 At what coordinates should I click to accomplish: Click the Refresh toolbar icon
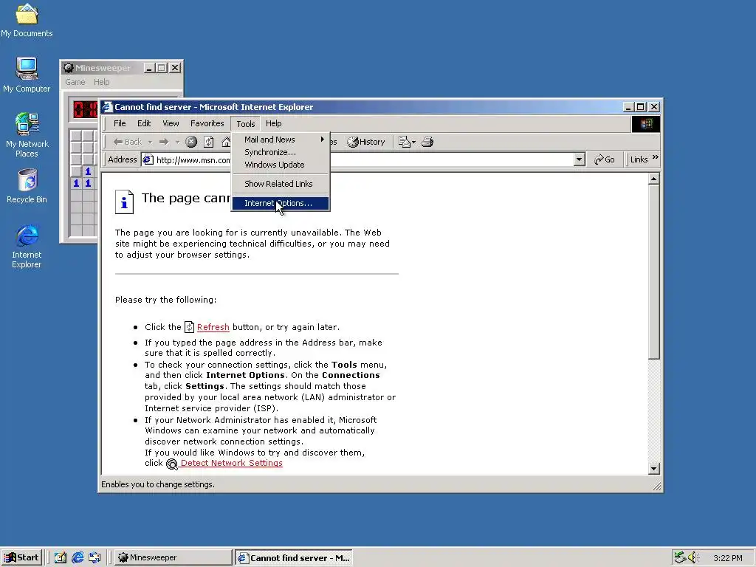(x=209, y=142)
